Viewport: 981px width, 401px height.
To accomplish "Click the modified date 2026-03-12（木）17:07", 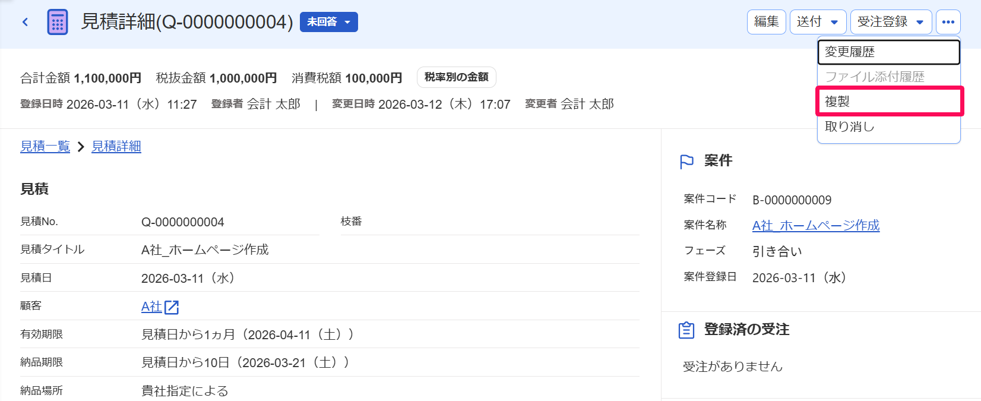I will coord(444,105).
